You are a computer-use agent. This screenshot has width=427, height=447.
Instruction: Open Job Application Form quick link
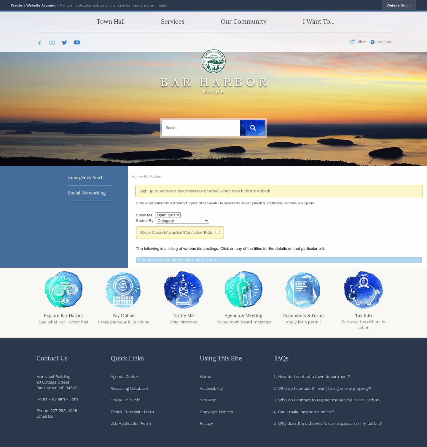point(131,423)
